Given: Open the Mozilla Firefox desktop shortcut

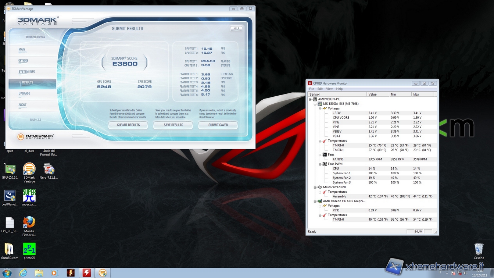Looking at the screenshot, I should (x=29, y=222).
